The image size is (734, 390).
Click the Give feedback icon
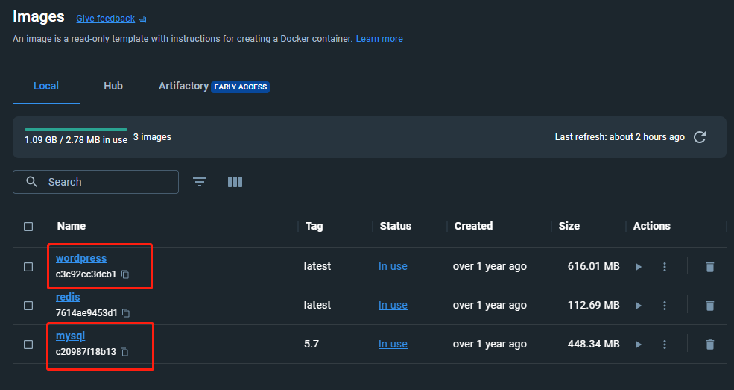tap(142, 19)
